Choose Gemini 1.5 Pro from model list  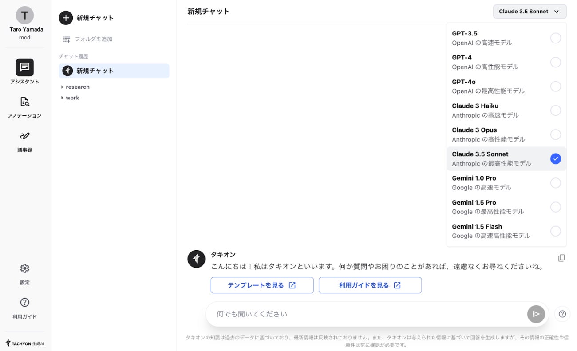coord(506,207)
